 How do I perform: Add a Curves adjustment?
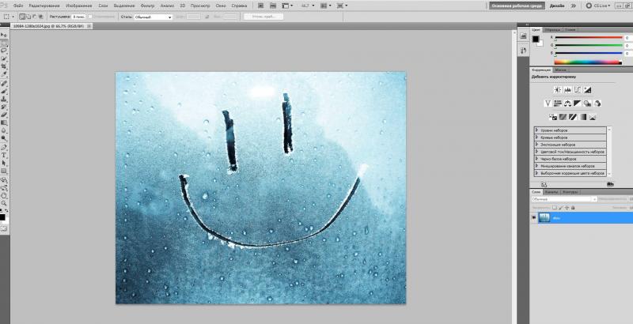click(x=578, y=90)
